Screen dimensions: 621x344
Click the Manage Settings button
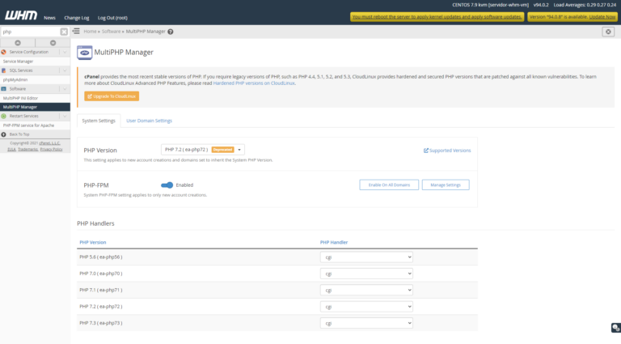click(x=446, y=185)
